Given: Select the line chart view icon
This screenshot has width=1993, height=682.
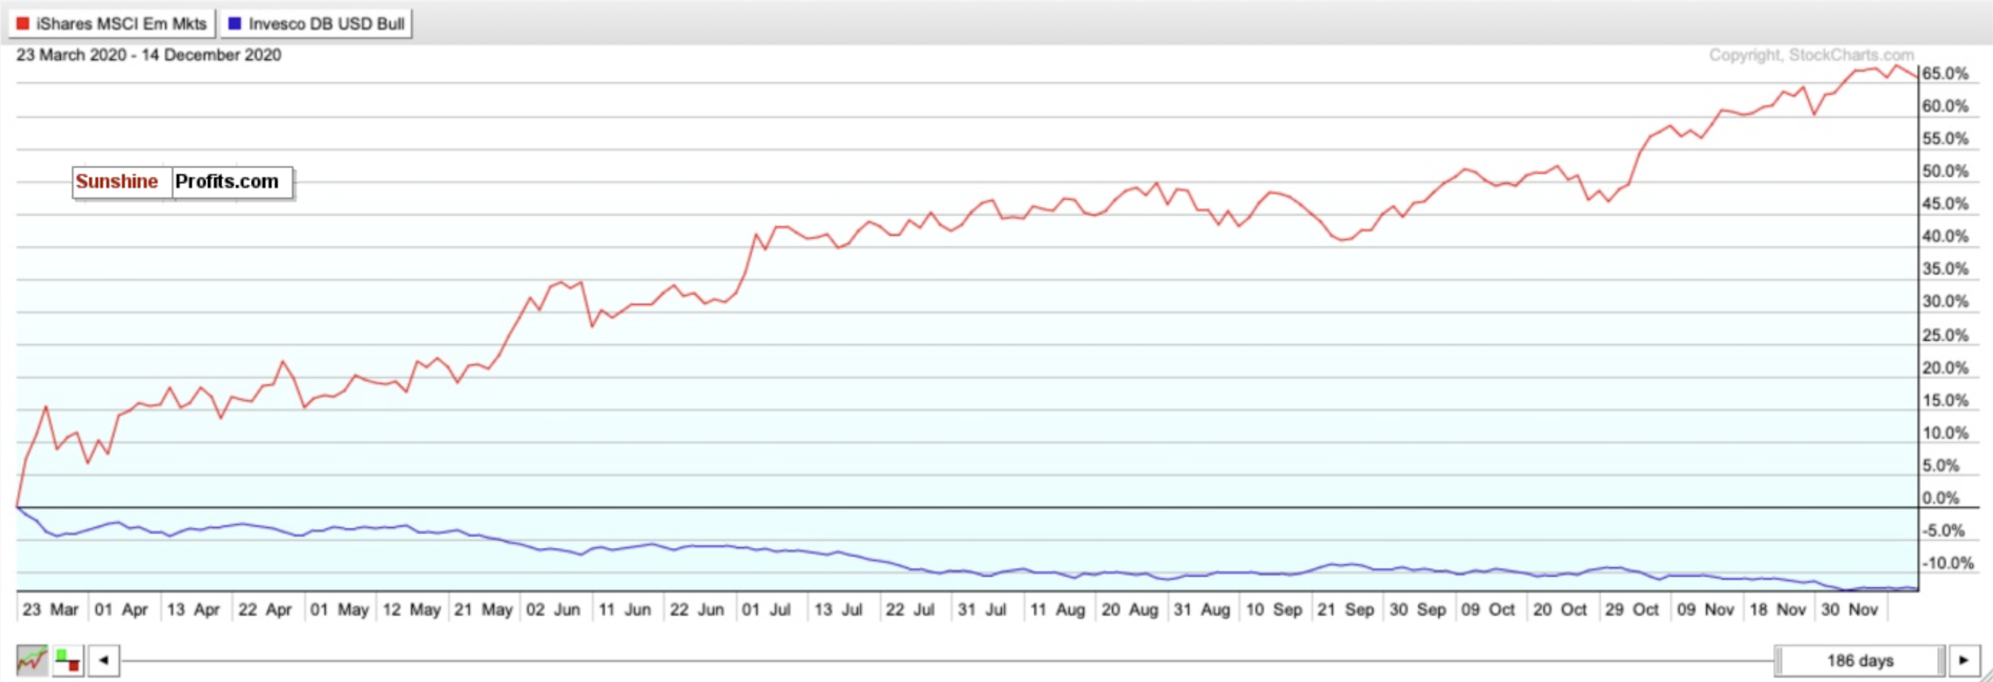Looking at the screenshot, I should [32, 660].
